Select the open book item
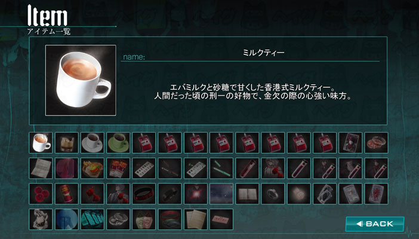Image resolution: width=419 pixels, height=239 pixels. [247, 194]
